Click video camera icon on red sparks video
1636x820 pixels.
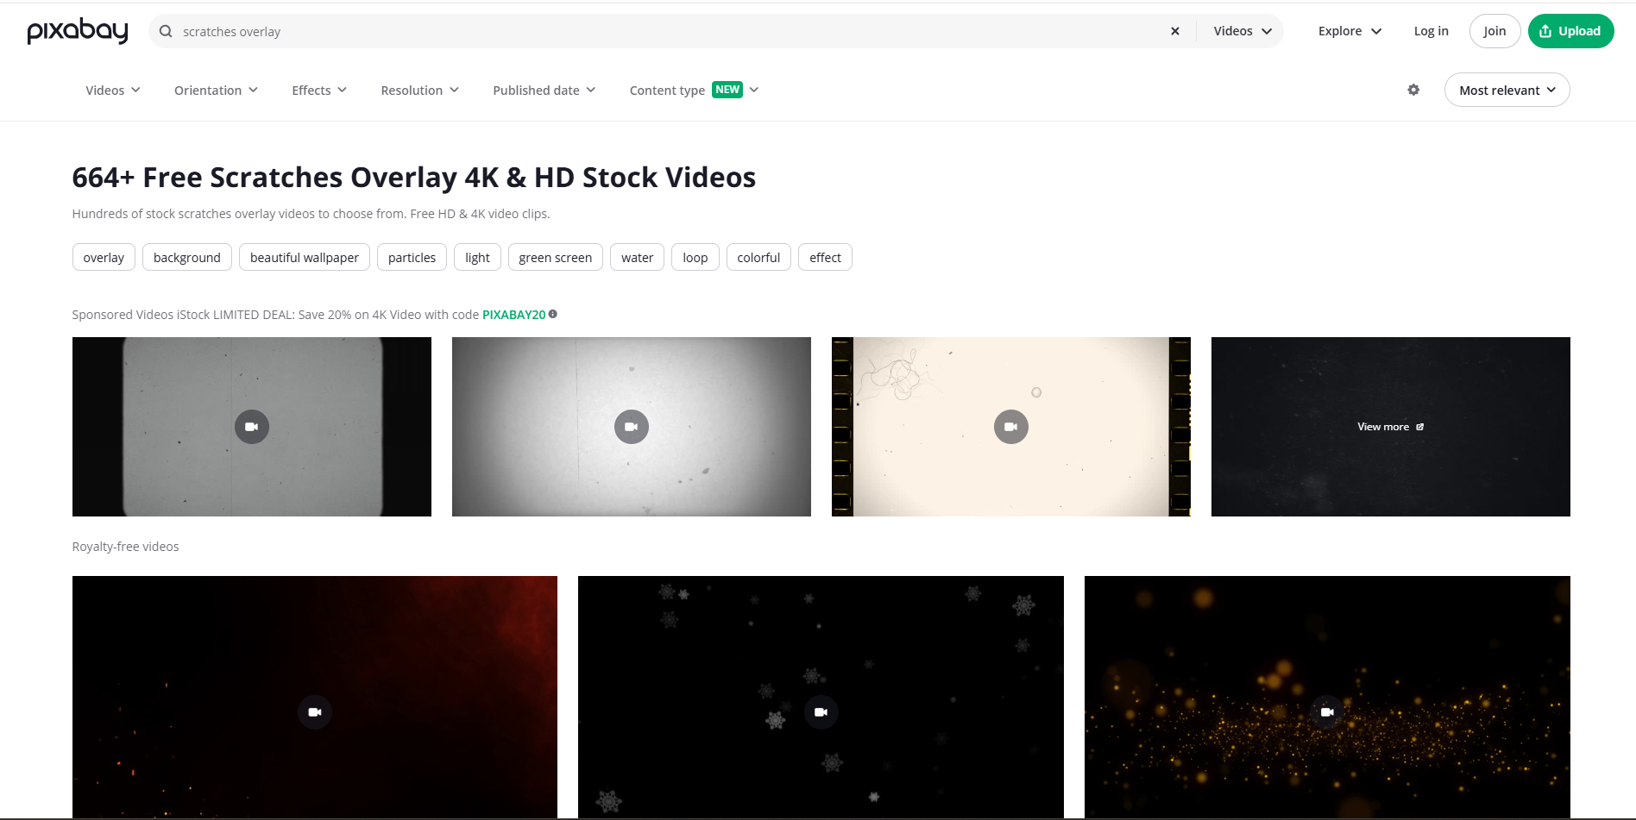pos(315,712)
